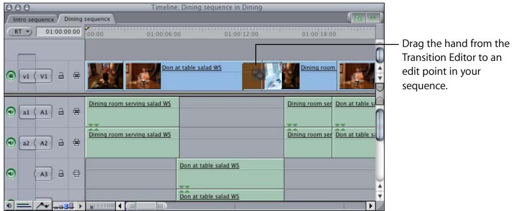Click ruler at 01:00:12:00
Screen dimensions: 512x211
pyautogui.click(x=241, y=34)
